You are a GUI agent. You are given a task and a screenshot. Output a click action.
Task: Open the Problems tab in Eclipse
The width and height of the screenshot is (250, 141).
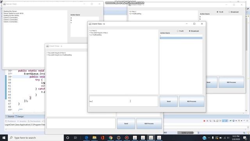coord(11,121)
